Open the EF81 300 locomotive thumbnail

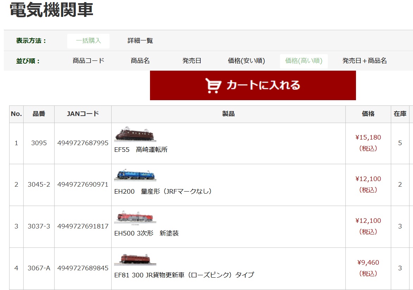point(135,259)
